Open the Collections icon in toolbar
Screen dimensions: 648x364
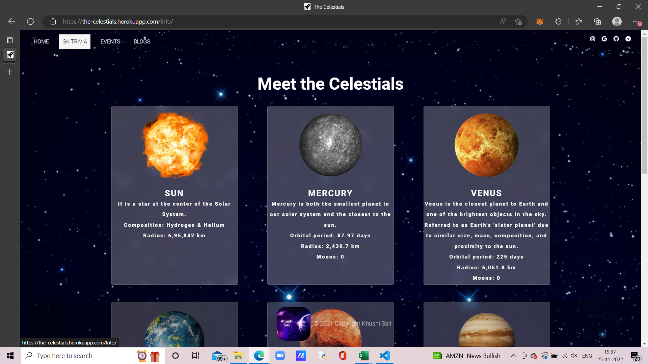(x=597, y=22)
